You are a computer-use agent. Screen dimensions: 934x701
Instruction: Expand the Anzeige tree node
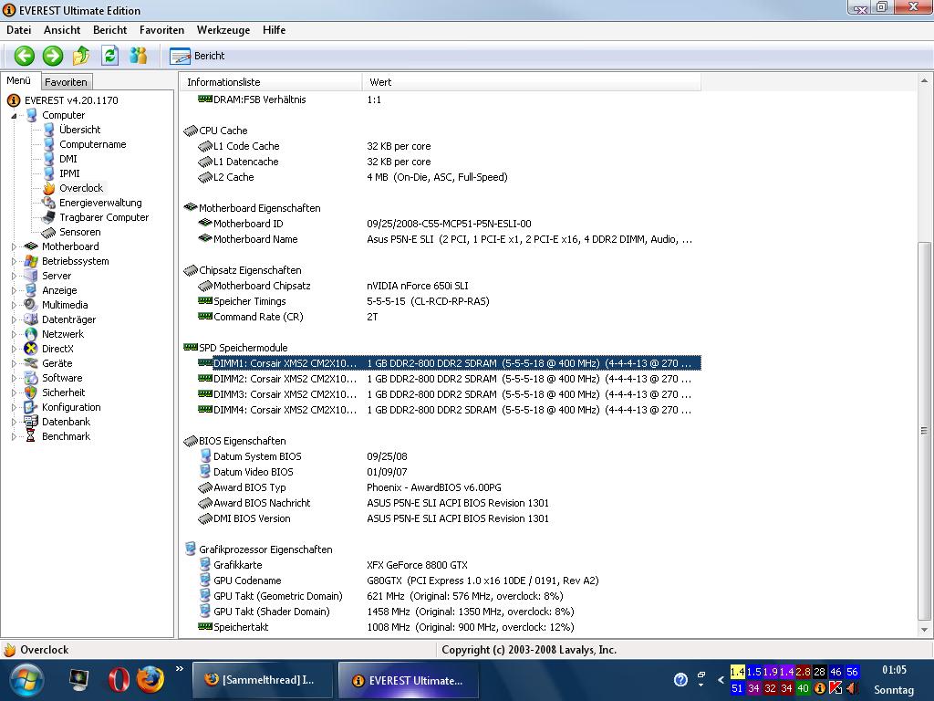tap(14, 290)
